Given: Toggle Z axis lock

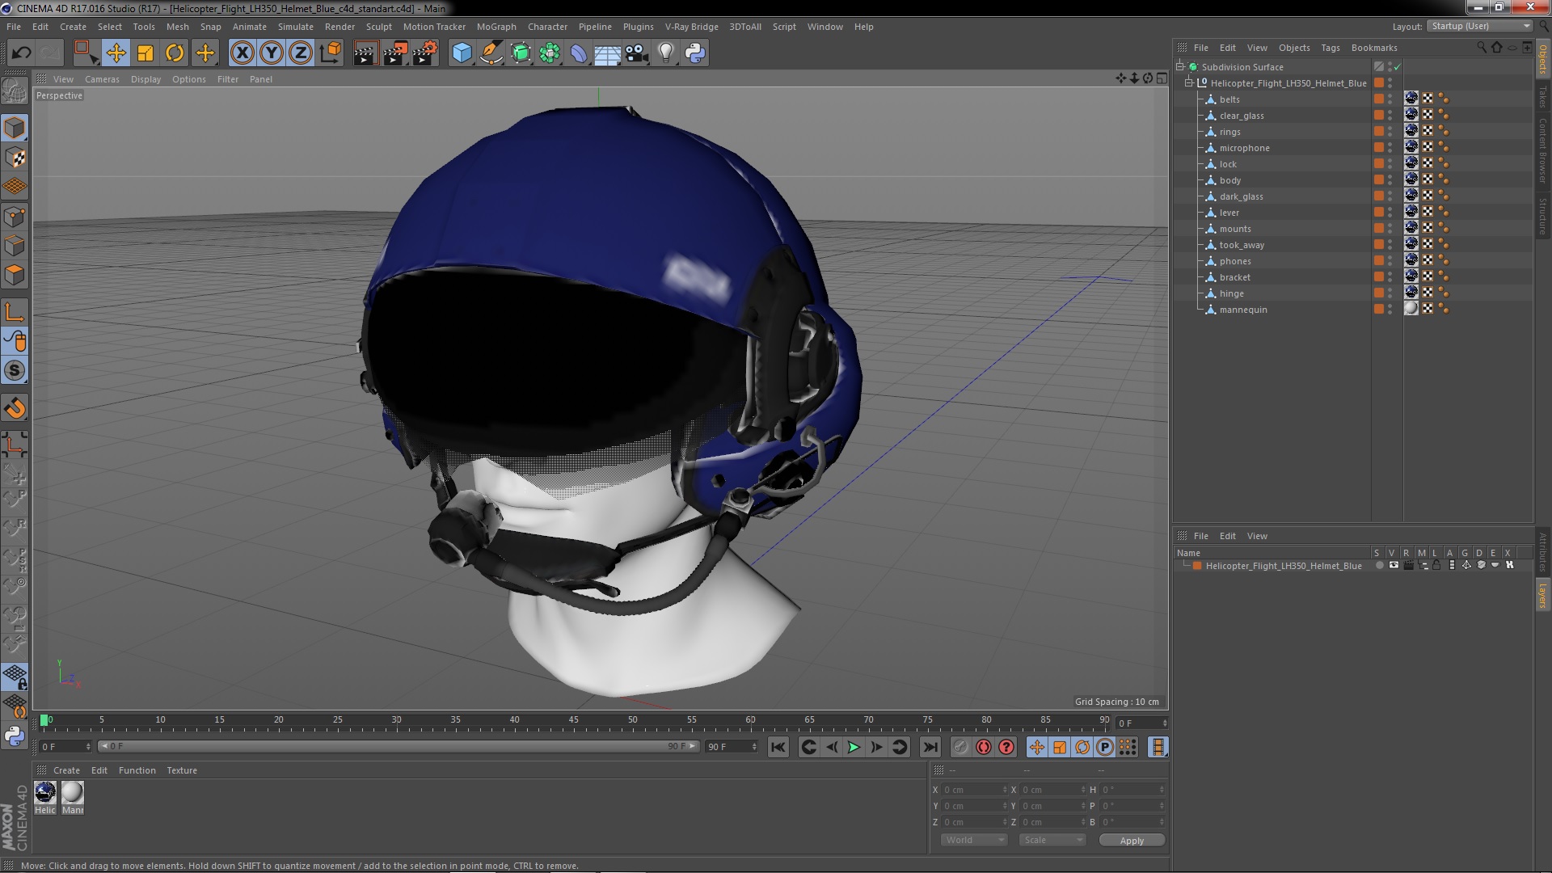Looking at the screenshot, I should pyautogui.click(x=301, y=53).
